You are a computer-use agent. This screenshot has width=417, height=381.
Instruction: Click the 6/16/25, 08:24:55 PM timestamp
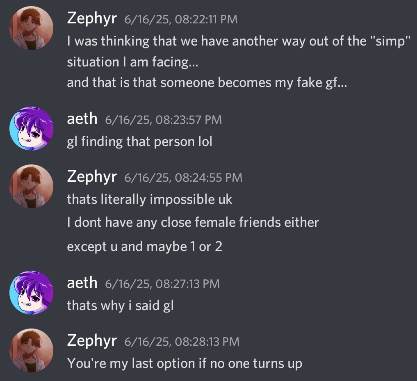(183, 178)
